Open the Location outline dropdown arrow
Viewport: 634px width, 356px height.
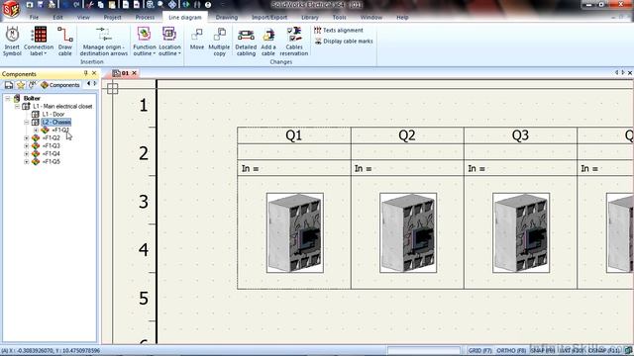click(x=179, y=53)
